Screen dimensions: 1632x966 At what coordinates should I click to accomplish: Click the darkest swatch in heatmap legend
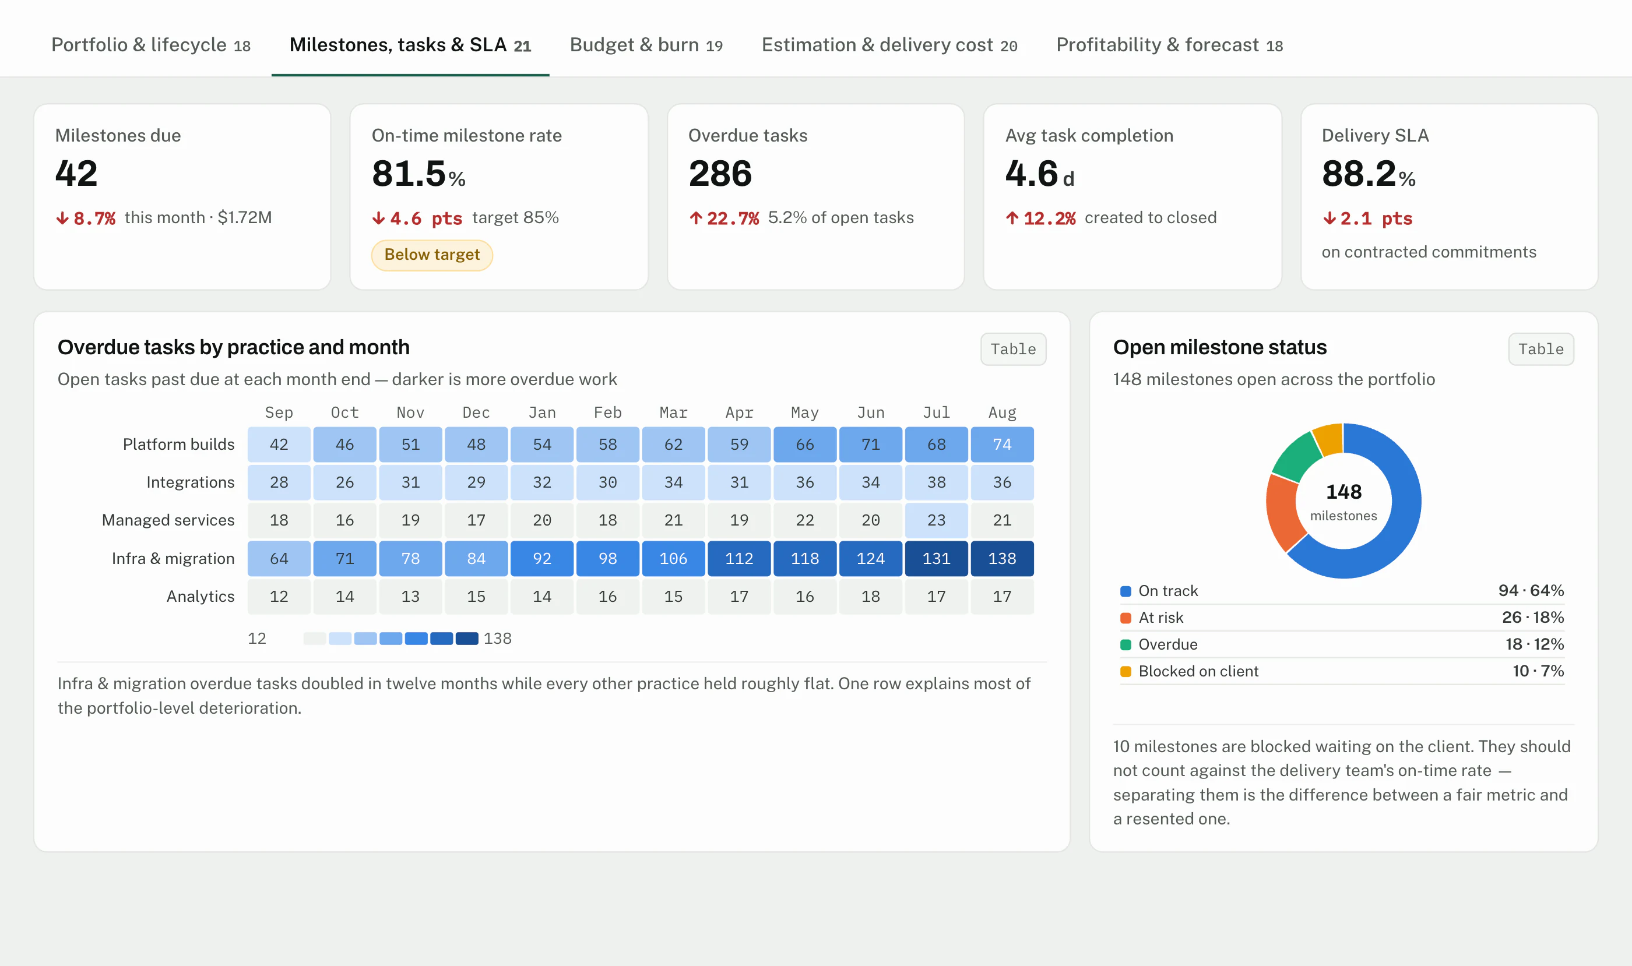pyautogui.click(x=467, y=639)
